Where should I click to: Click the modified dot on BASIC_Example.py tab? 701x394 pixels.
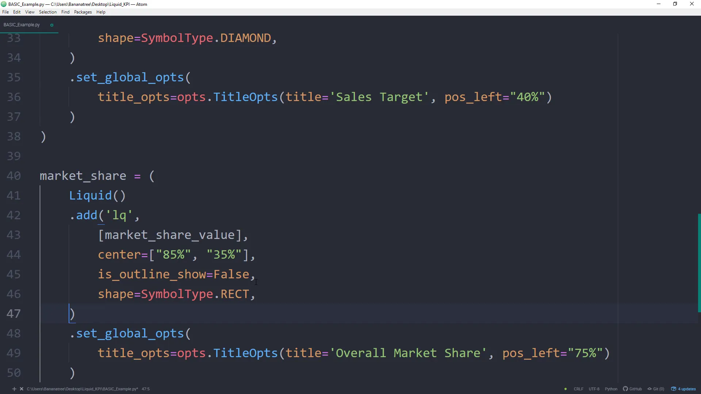point(52,25)
